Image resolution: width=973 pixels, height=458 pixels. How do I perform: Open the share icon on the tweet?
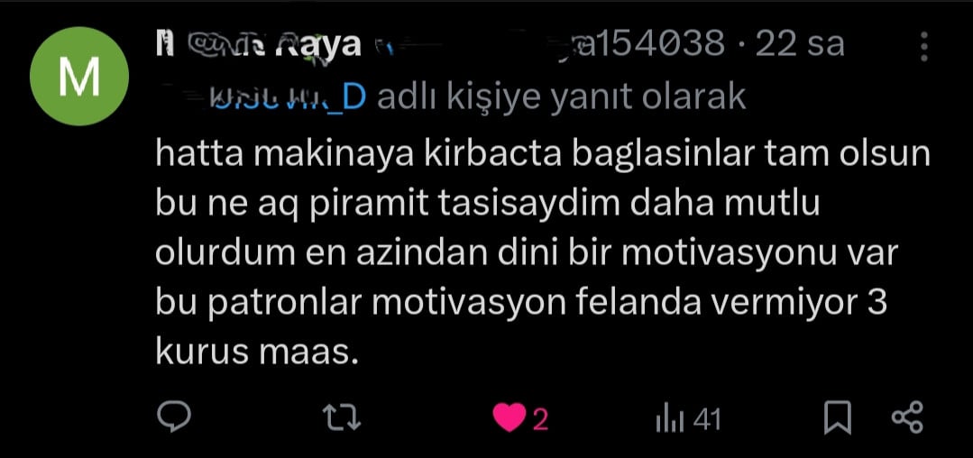point(907,417)
